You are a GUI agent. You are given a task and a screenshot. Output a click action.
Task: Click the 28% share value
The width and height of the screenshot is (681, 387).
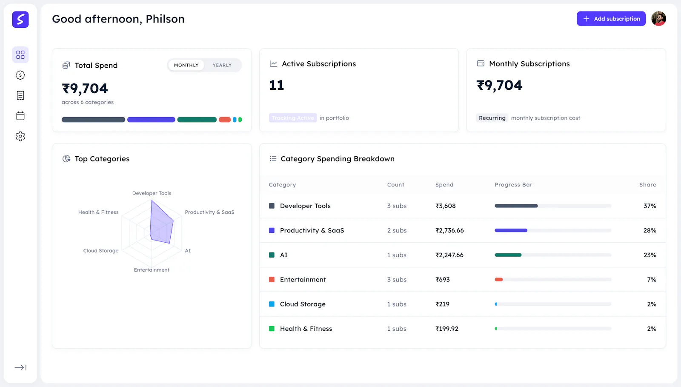tap(650, 230)
